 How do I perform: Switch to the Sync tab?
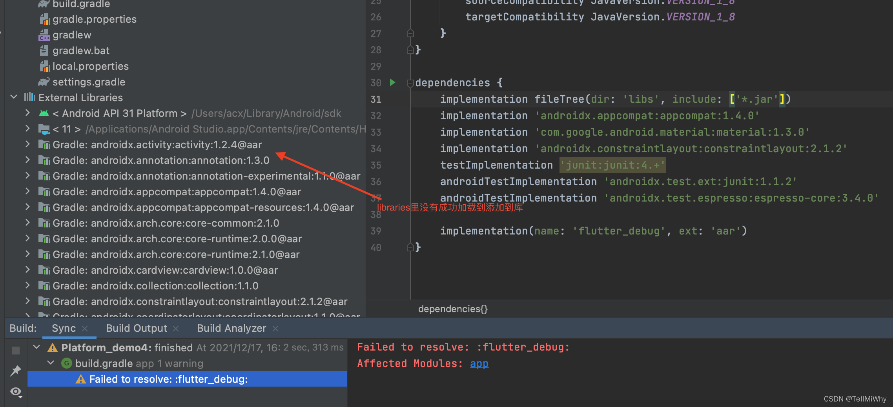(64, 328)
